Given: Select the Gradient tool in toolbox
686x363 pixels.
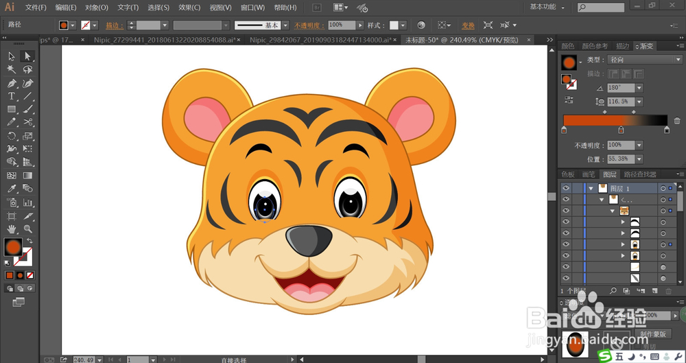Looking at the screenshot, I should [27, 176].
